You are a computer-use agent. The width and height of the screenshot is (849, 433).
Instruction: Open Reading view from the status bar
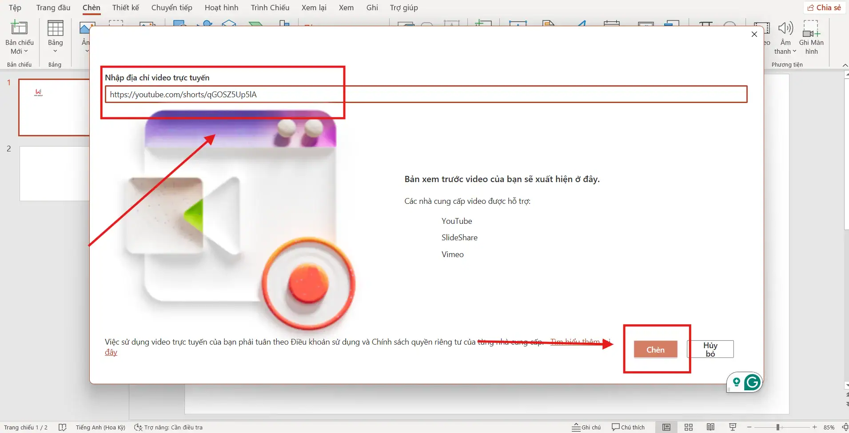point(711,427)
